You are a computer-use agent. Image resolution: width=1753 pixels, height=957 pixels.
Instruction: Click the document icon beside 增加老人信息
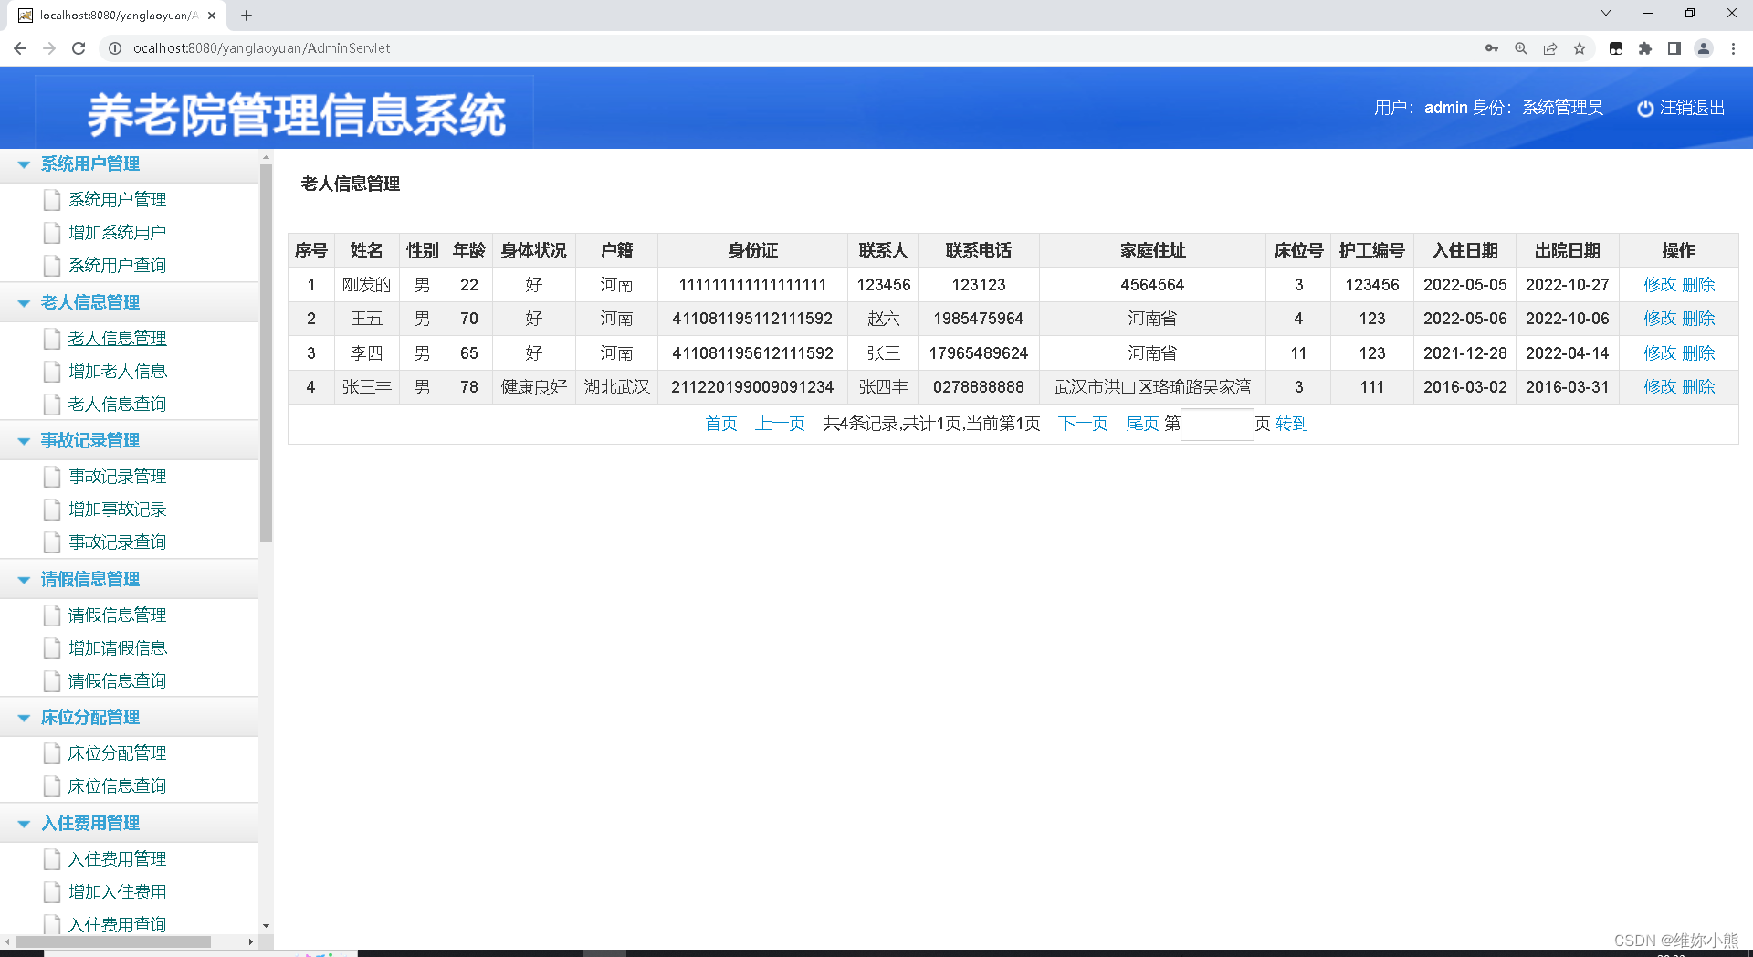point(52,371)
